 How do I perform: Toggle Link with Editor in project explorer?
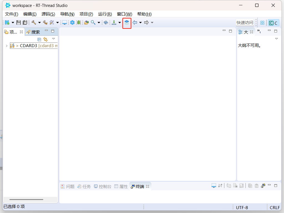click(45, 39)
